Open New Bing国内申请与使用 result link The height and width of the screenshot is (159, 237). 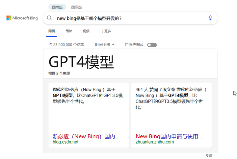click(170, 136)
